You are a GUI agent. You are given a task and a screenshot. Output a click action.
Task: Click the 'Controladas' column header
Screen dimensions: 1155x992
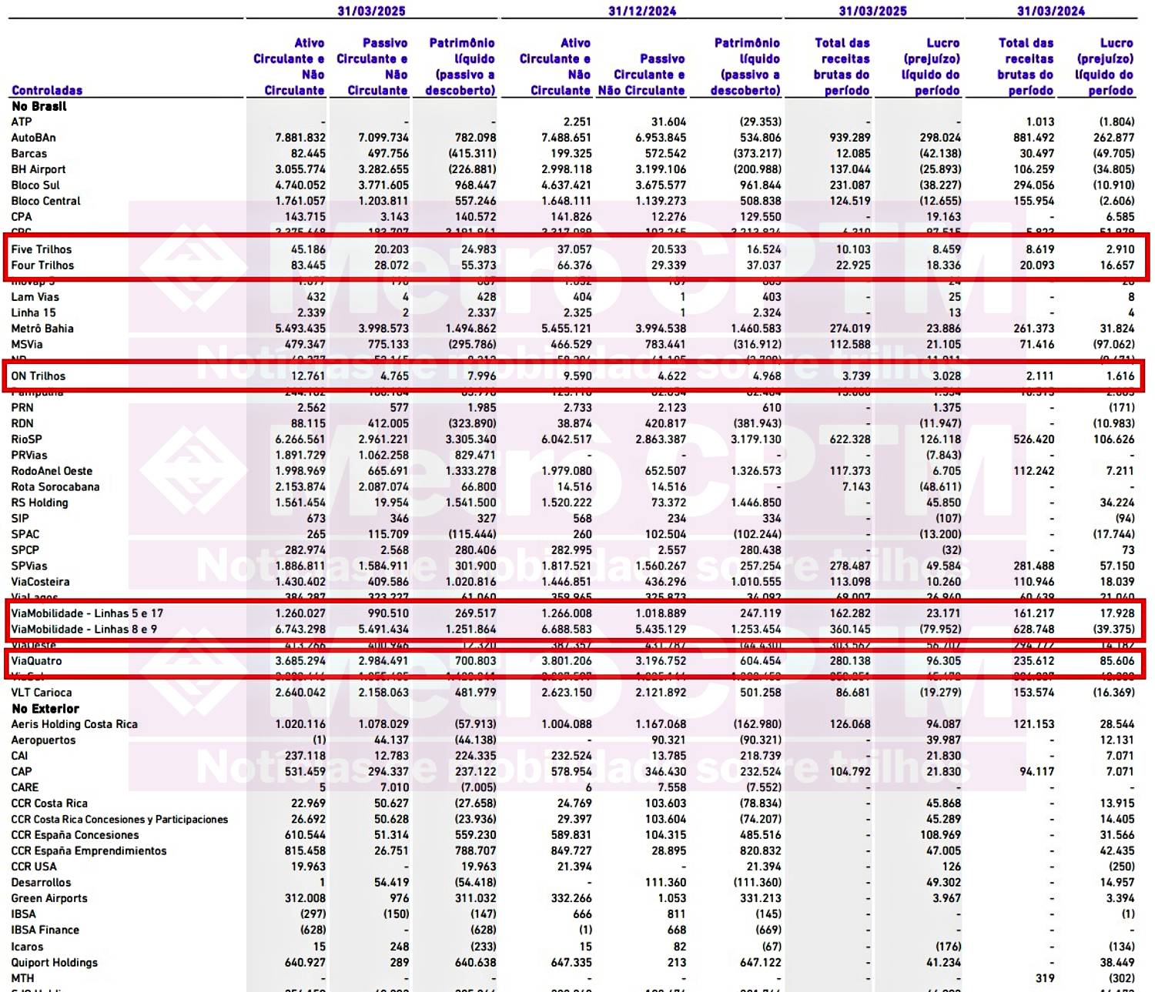tap(47, 90)
